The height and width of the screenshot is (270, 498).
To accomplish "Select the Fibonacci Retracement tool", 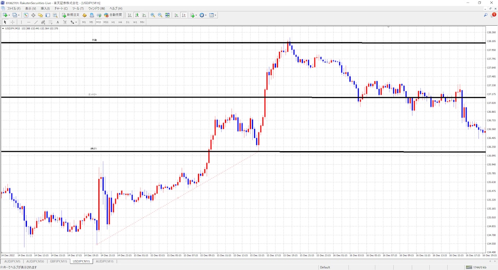I will 51,22.
